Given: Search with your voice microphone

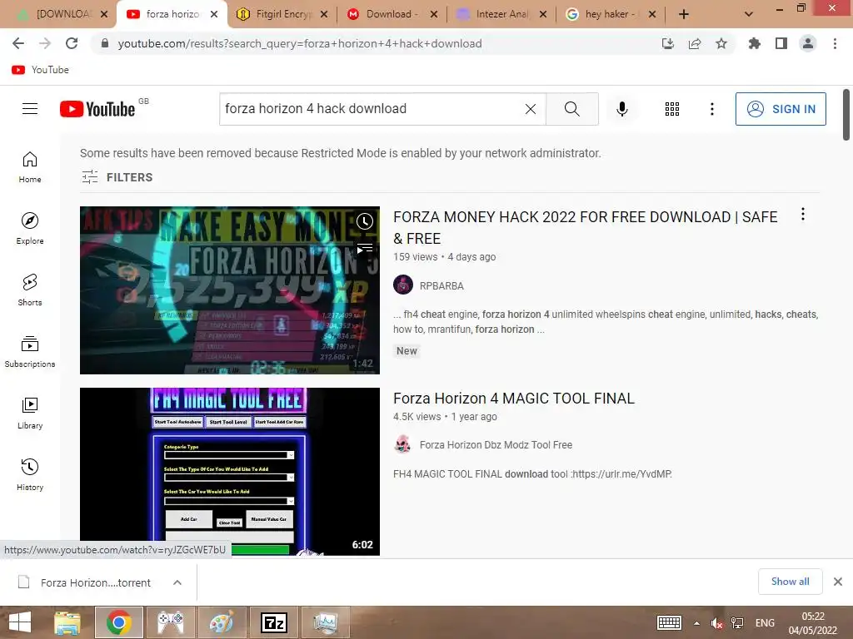Looking at the screenshot, I should pos(621,109).
